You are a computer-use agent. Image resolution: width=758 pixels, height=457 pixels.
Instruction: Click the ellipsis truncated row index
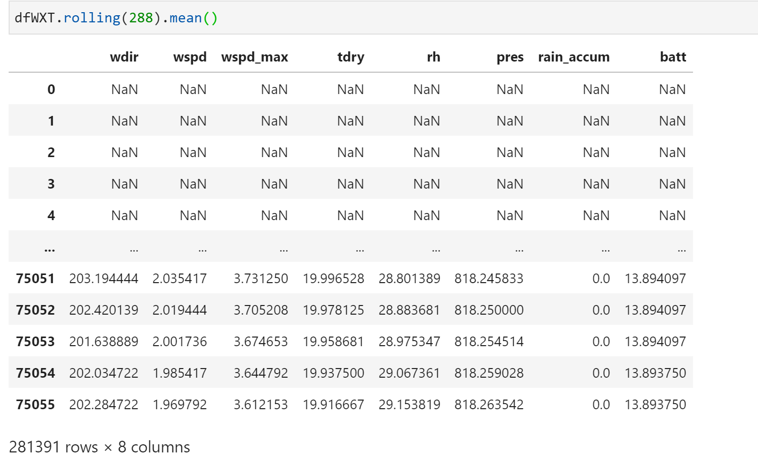point(50,249)
